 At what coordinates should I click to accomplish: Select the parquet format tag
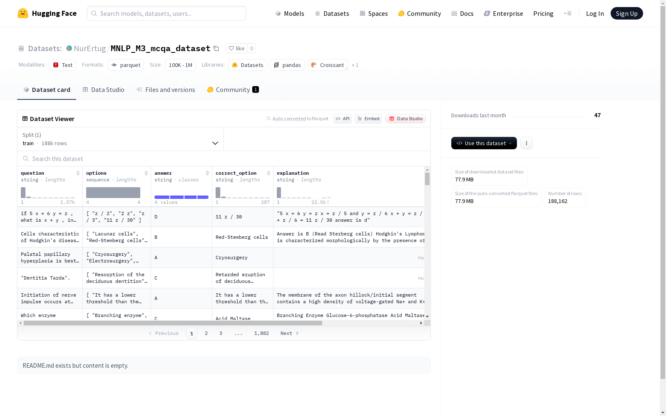tap(126, 65)
